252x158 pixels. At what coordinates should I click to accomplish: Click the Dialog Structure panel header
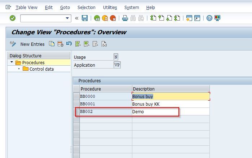pyautogui.click(x=39, y=56)
